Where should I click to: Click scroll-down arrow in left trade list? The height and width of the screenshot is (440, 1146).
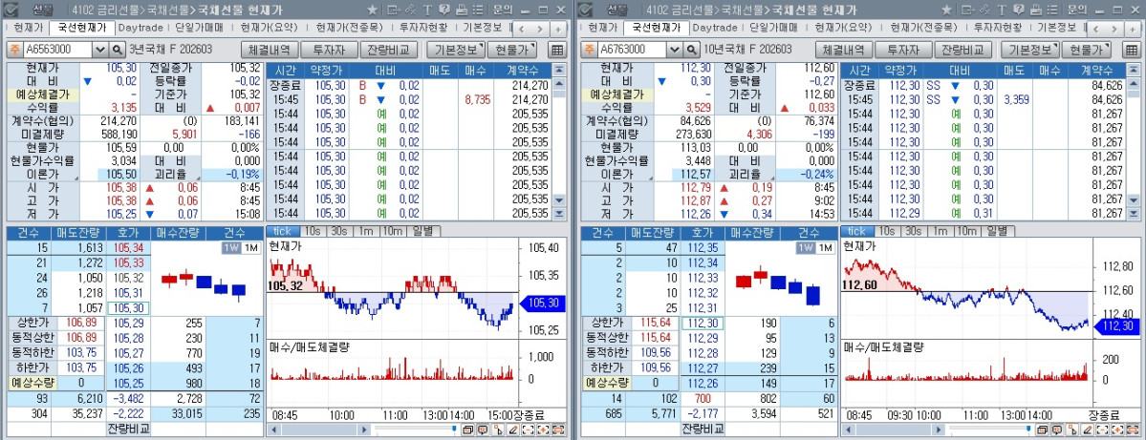click(x=559, y=199)
